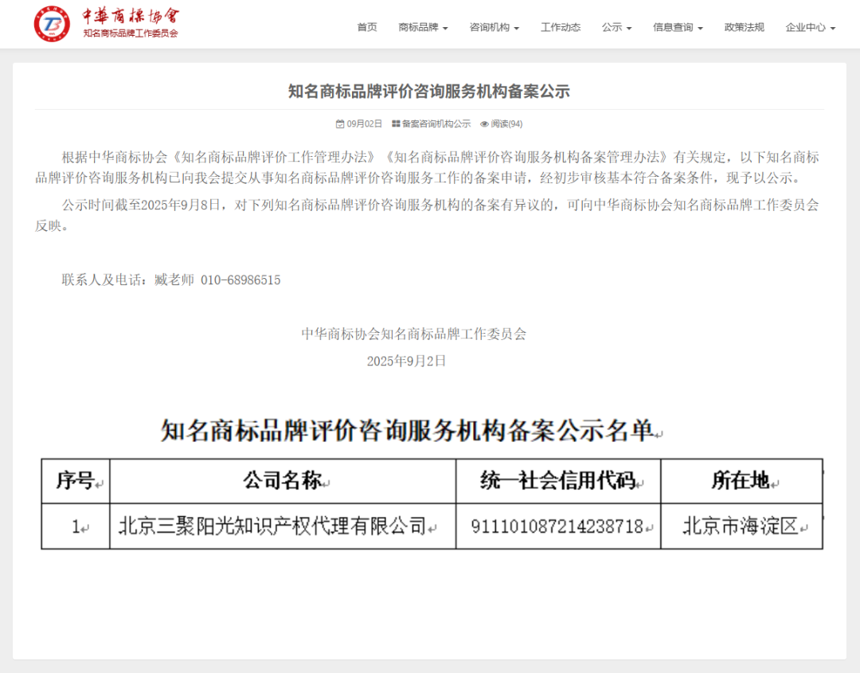Click the contact phone number 010-68986515

pos(240,280)
